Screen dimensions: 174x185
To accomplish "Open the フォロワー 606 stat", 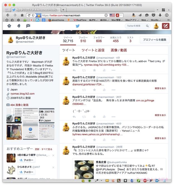I will point(99,40).
